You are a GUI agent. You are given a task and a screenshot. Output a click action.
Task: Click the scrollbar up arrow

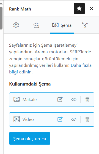pyautogui.click(x=1, y=4)
